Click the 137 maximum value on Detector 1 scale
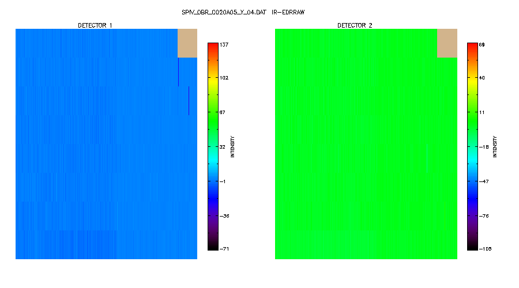This screenshot has height=288, width=519. (224, 44)
